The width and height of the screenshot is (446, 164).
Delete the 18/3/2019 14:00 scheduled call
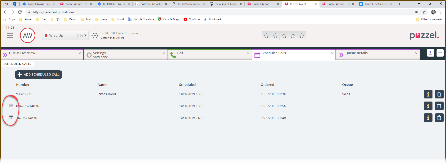click(439, 118)
